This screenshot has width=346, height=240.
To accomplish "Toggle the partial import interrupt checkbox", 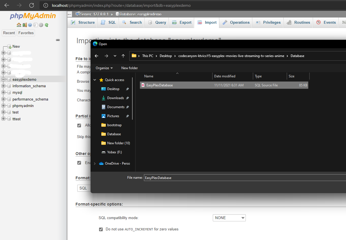I will tap(79, 125).
